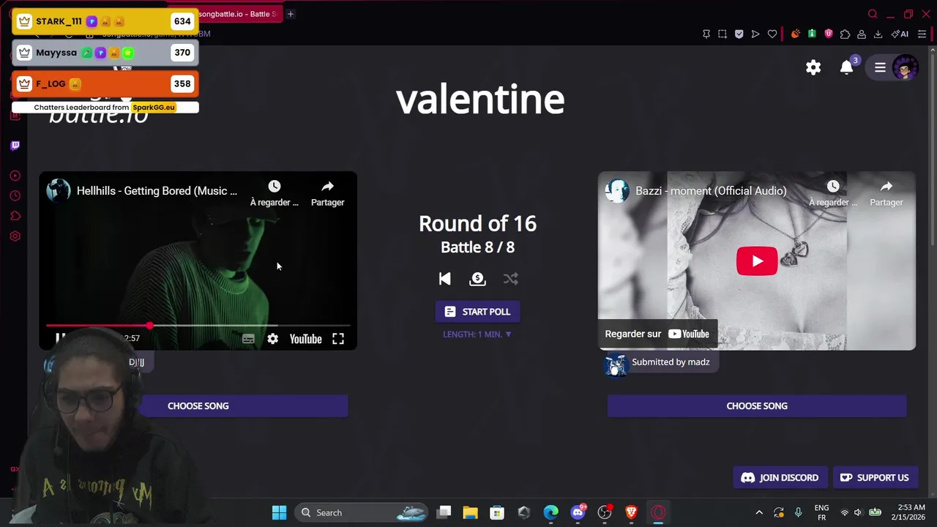Open File Explorer from the taskbar
This screenshot has height=527, width=937.
pyautogui.click(x=470, y=512)
